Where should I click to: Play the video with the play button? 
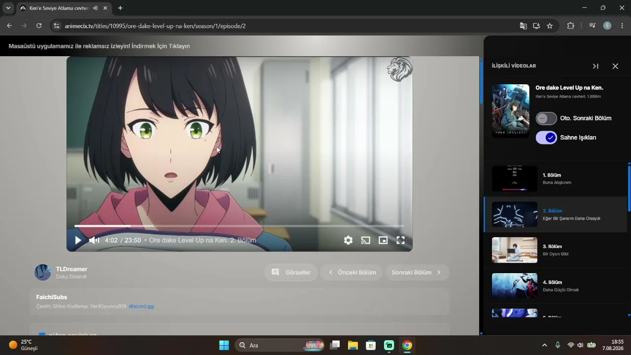coord(78,240)
